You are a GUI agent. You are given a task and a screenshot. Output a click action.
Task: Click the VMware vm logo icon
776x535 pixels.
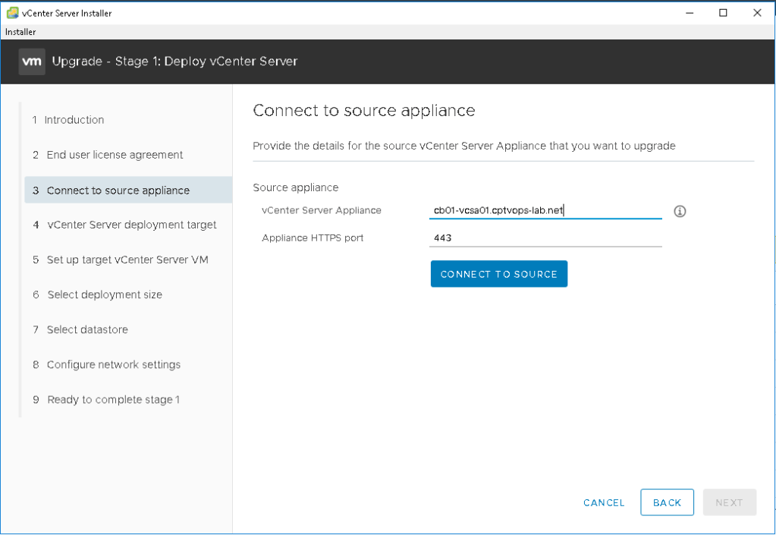point(32,61)
